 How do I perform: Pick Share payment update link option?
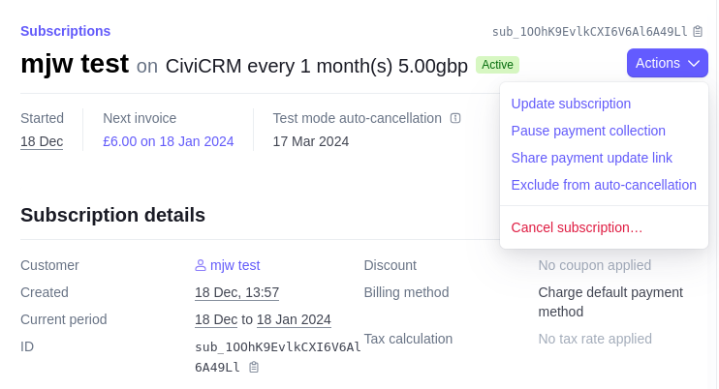point(591,158)
